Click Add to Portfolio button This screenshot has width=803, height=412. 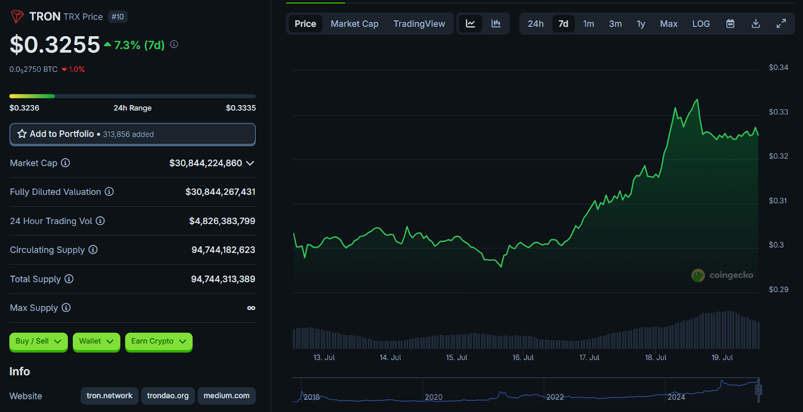(x=132, y=134)
